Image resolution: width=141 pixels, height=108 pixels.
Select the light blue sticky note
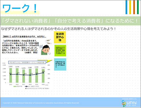click(60, 64)
